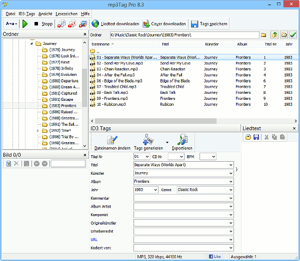Sort by Titel Nr column header
The width and height of the screenshot is (300, 261).
[272, 44]
